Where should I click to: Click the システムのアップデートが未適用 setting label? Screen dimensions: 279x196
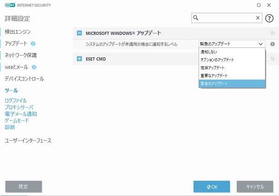pos(132,44)
